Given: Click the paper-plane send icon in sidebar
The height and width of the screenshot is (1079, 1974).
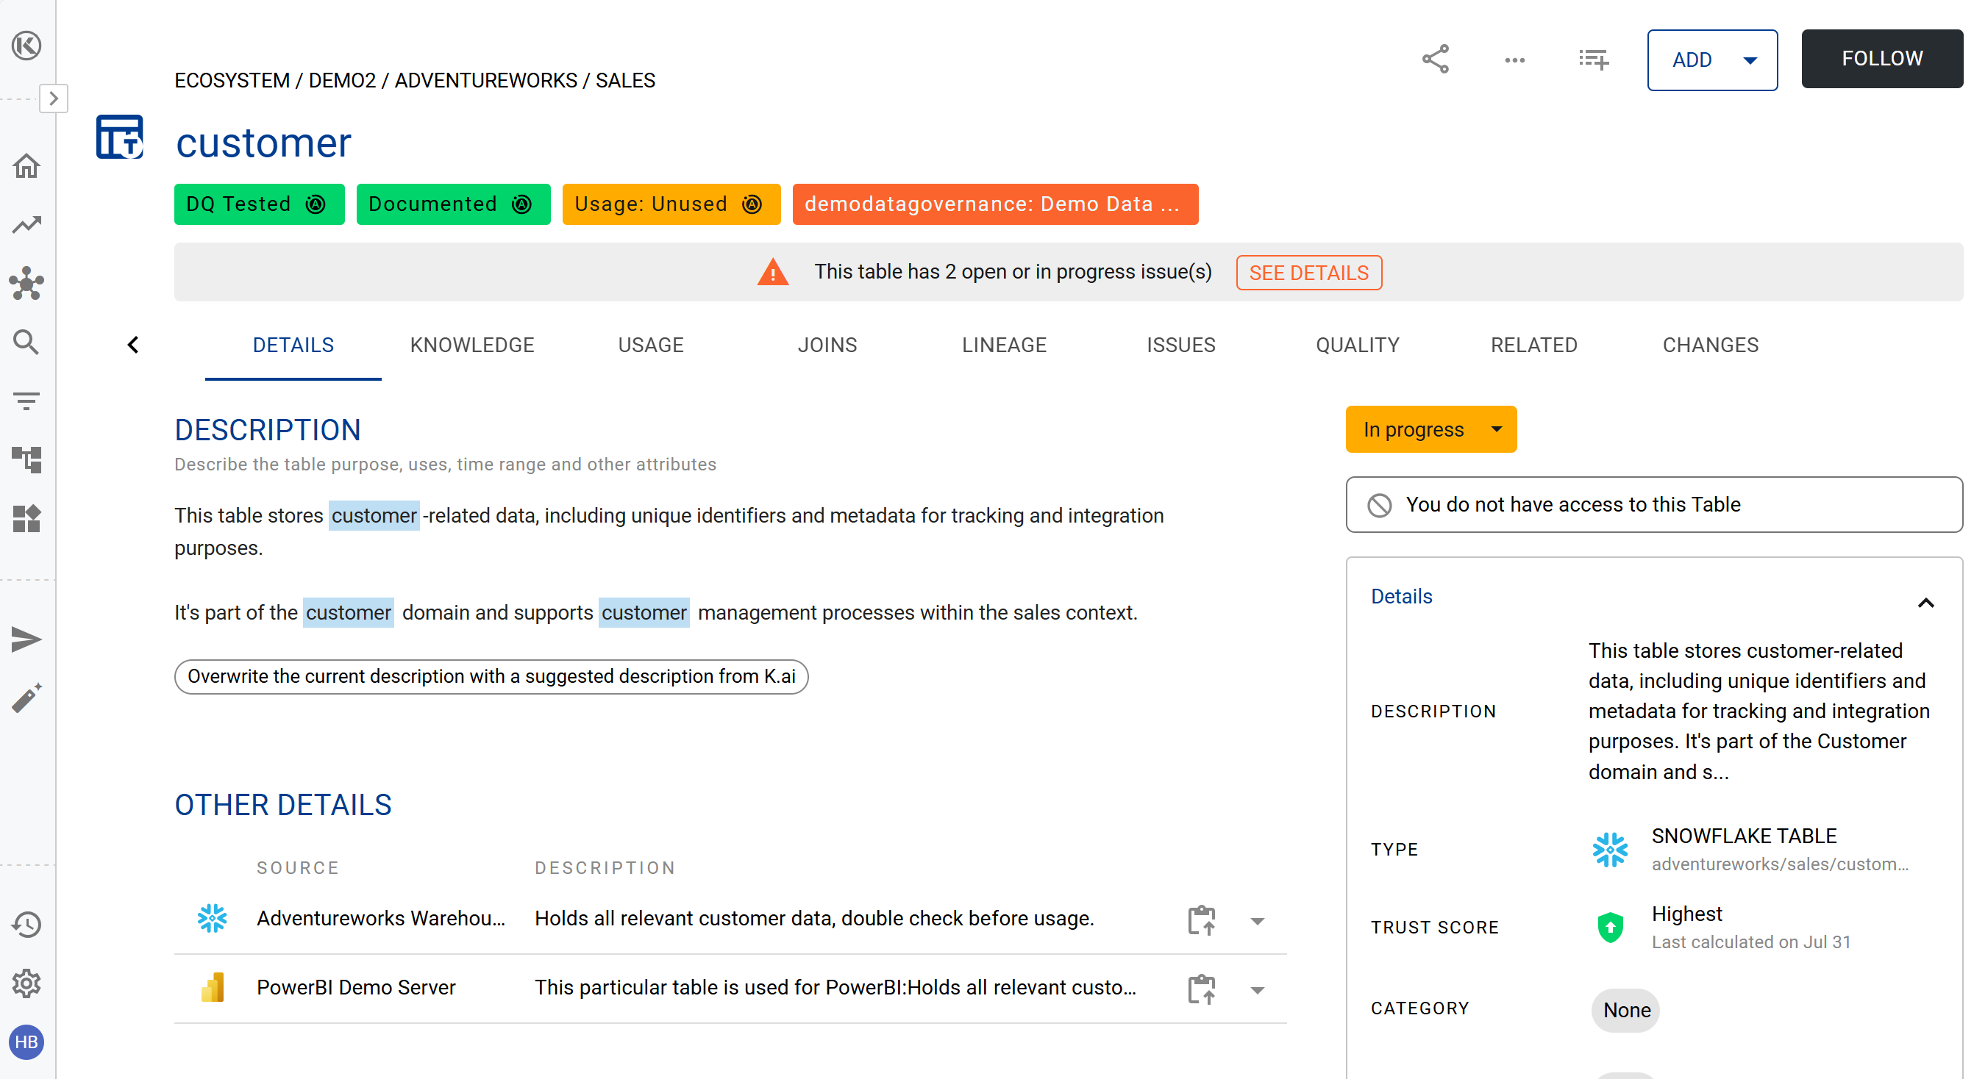Looking at the screenshot, I should pos(26,639).
